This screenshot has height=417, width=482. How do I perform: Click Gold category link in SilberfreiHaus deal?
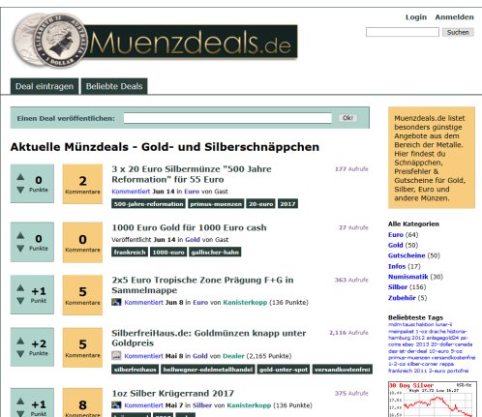click(x=200, y=356)
